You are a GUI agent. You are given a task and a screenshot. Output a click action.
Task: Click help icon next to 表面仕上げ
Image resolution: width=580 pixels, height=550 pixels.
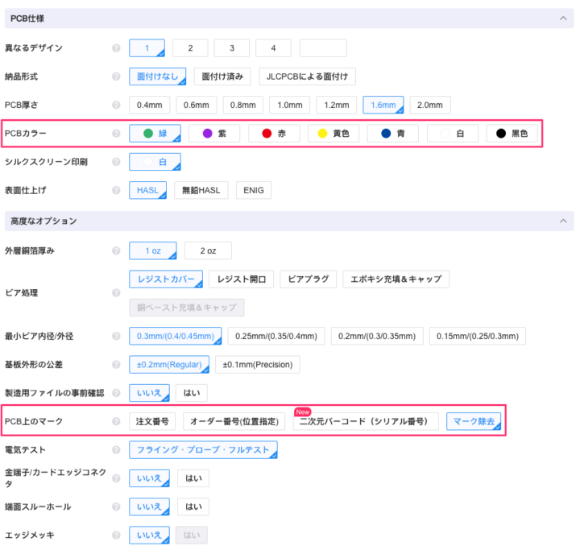(x=117, y=190)
